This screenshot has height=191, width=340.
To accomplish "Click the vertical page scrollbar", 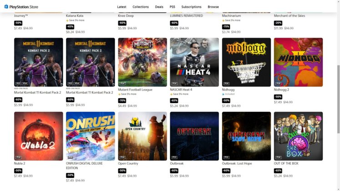I will pyautogui.click(x=338, y=99).
